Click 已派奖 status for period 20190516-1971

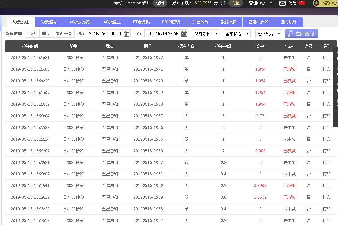point(290,69)
